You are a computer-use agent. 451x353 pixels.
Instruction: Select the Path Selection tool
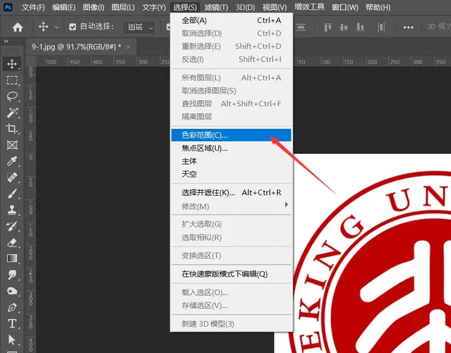(12, 340)
